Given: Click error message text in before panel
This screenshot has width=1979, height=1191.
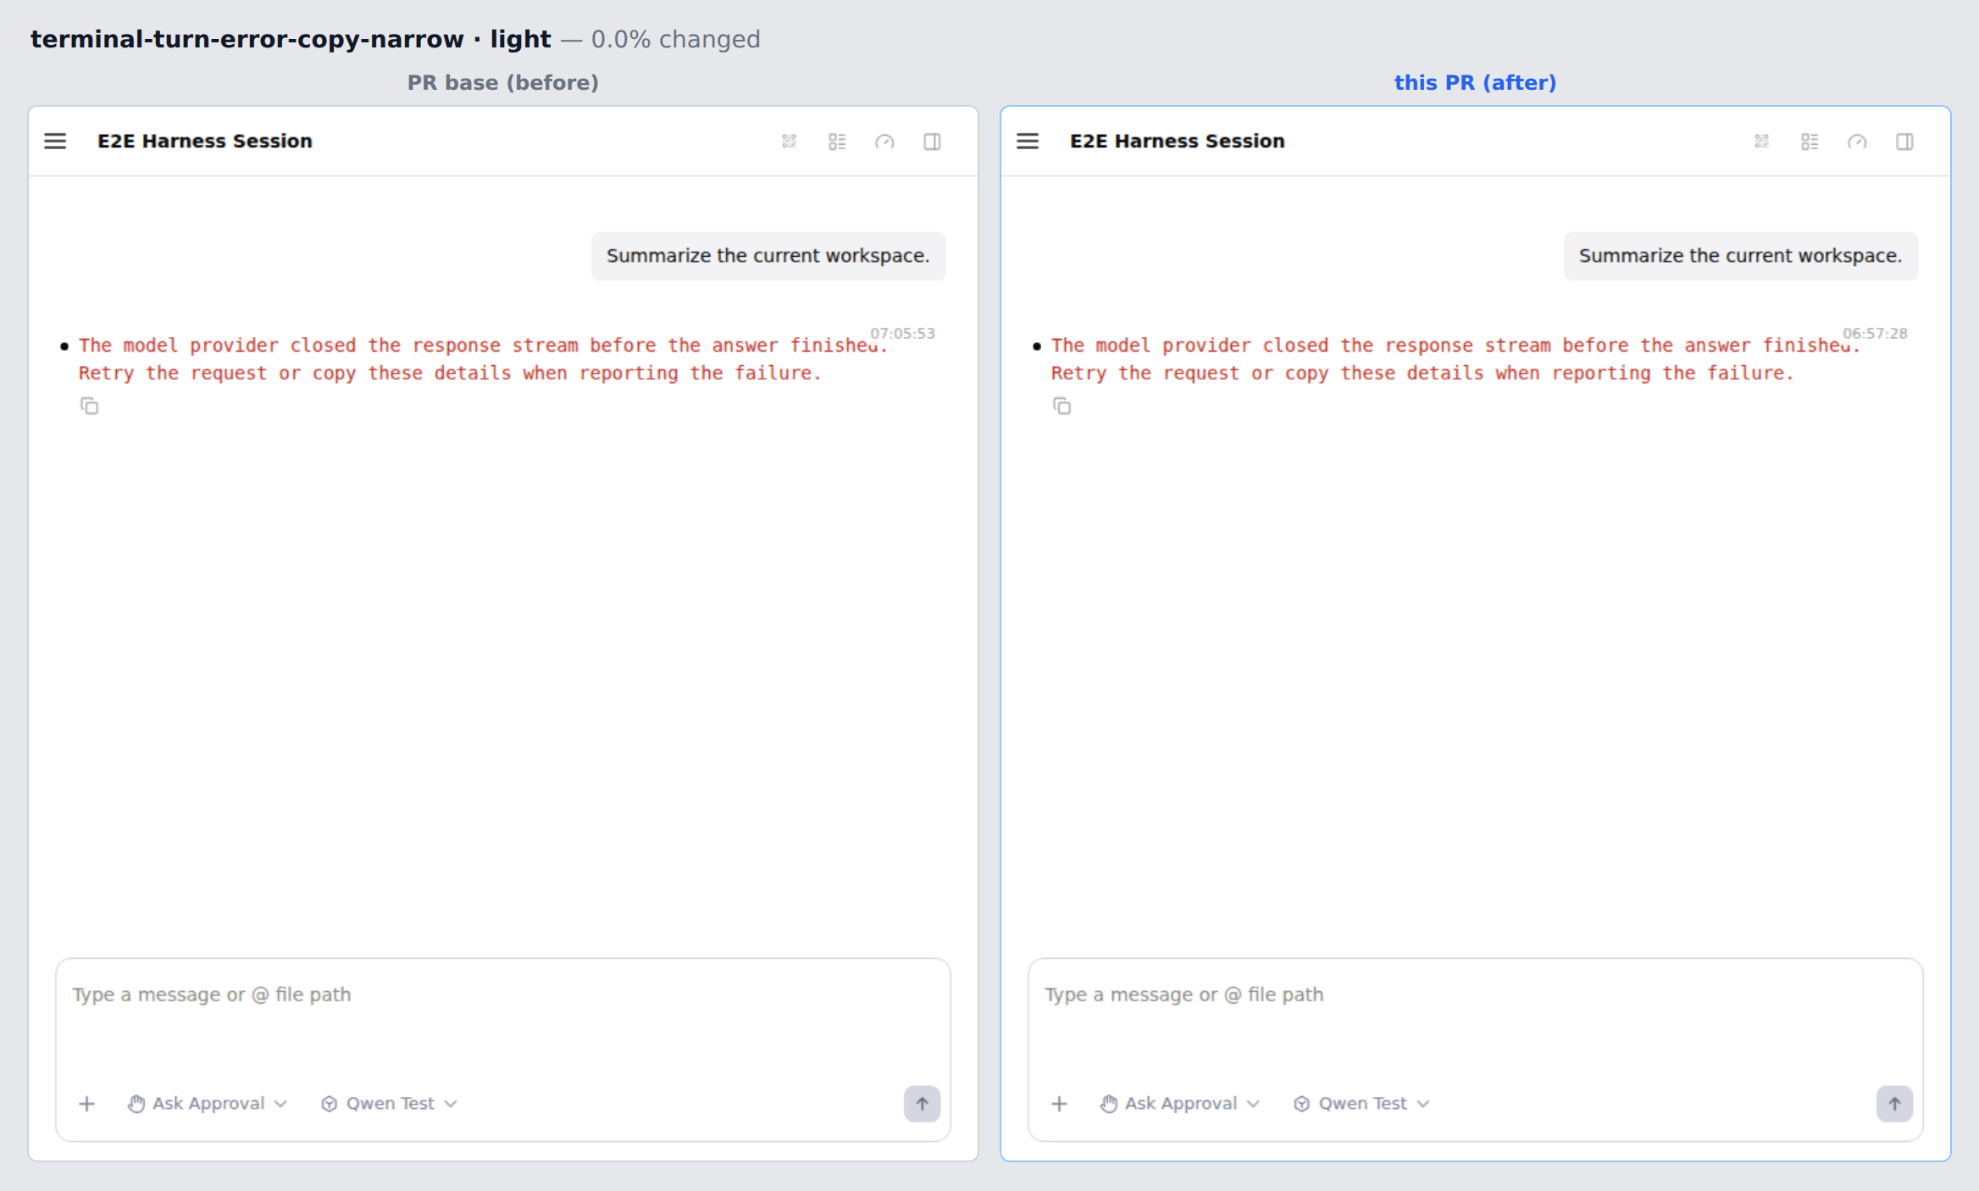Looking at the screenshot, I should point(483,359).
